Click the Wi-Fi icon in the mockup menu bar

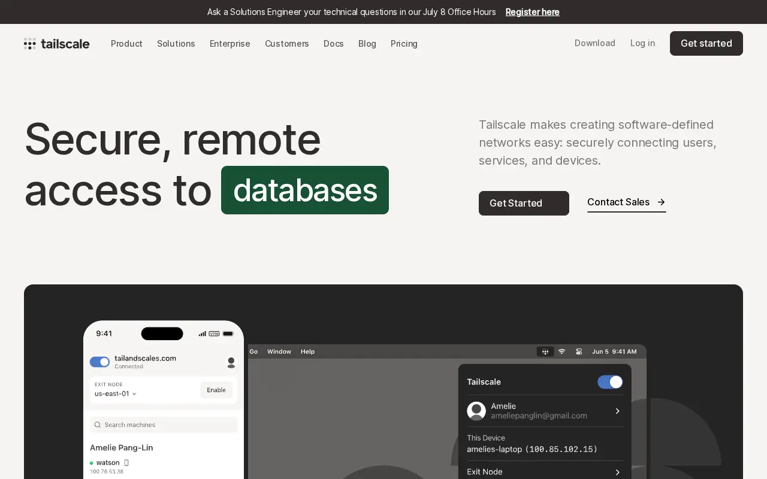[x=561, y=351]
